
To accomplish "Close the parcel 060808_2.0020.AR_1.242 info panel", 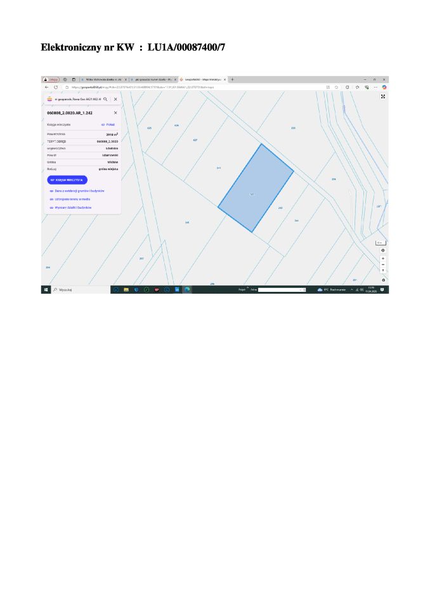I will coord(115,113).
